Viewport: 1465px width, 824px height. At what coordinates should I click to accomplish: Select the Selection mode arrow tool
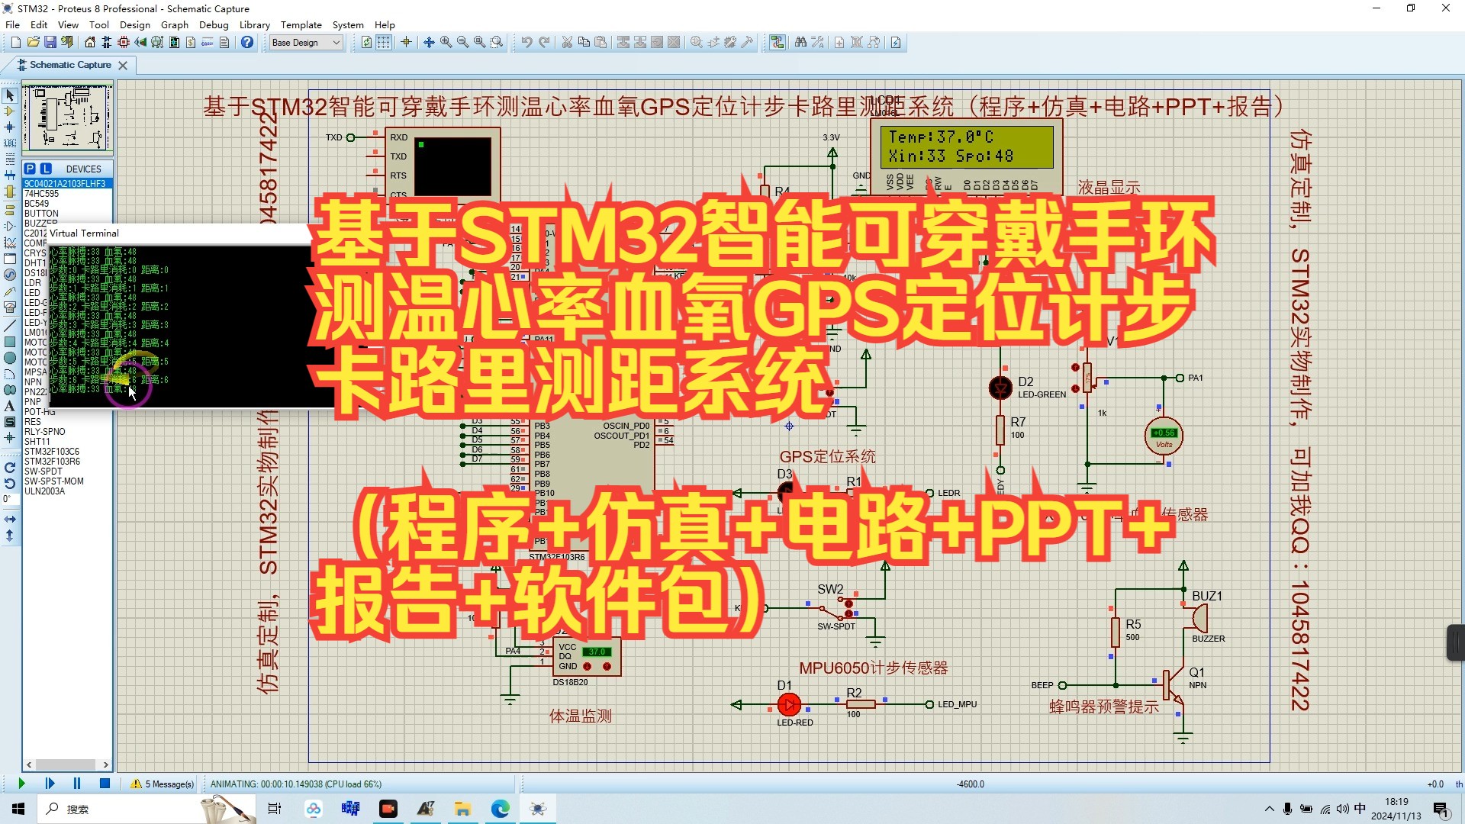point(10,95)
